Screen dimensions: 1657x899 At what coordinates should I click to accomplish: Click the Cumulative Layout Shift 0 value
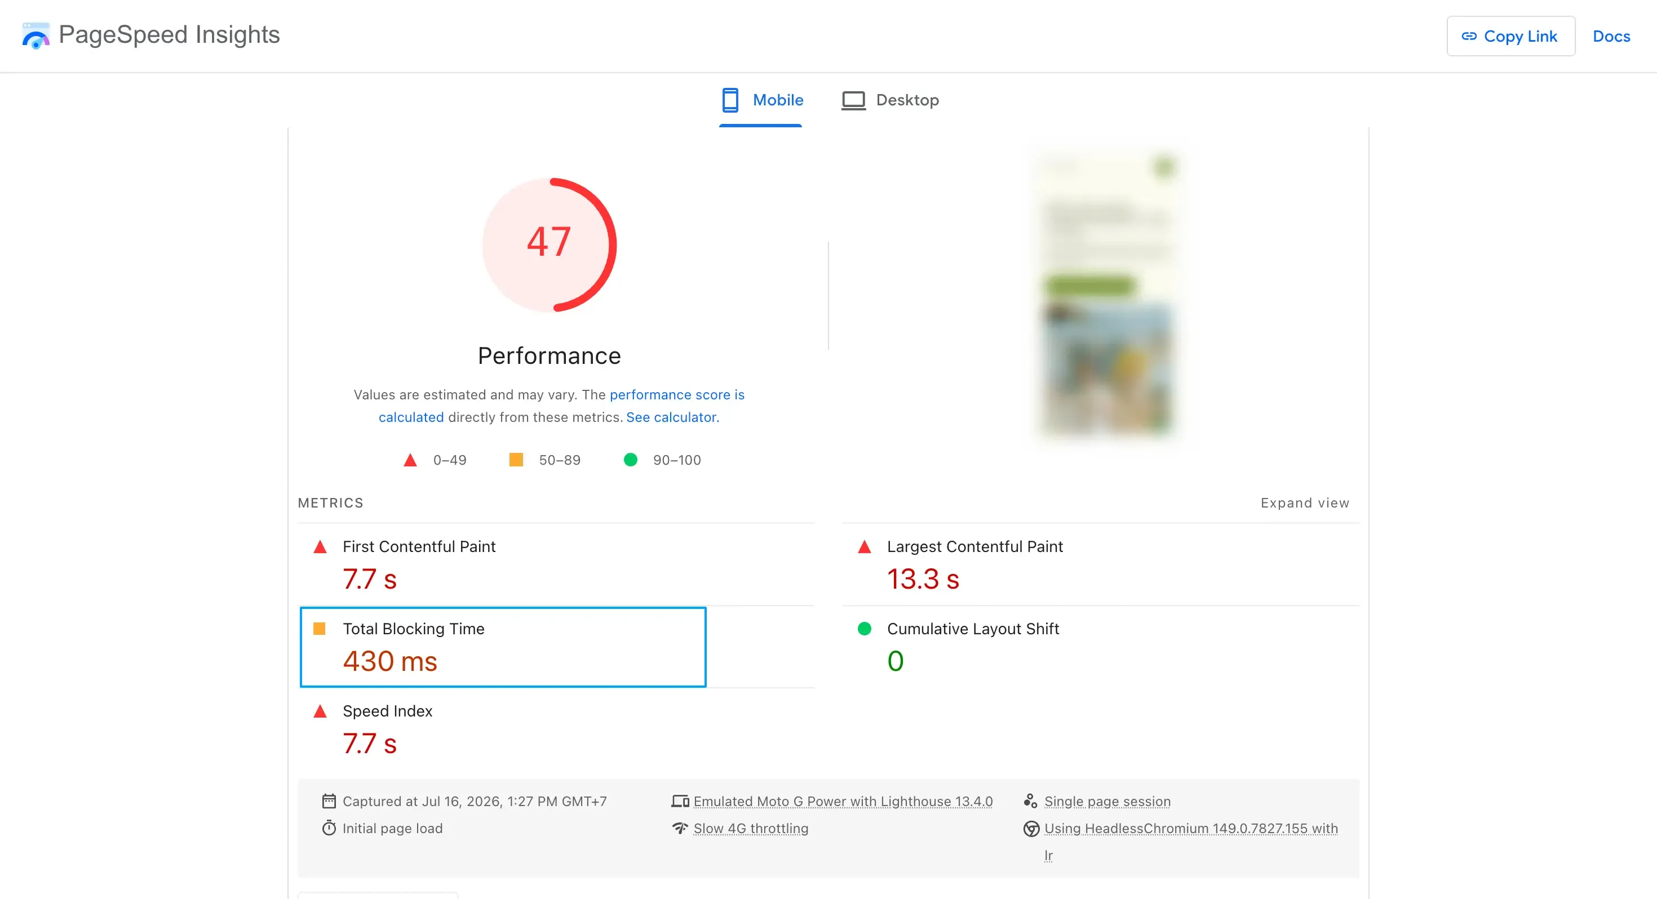point(896,661)
